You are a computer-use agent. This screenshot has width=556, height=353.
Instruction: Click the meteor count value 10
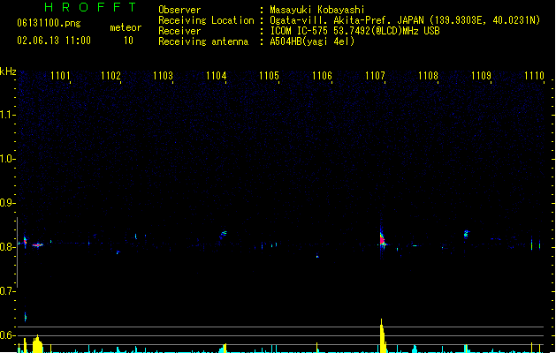coord(128,41)
